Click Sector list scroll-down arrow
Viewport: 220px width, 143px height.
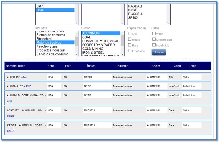pos(123,54)
